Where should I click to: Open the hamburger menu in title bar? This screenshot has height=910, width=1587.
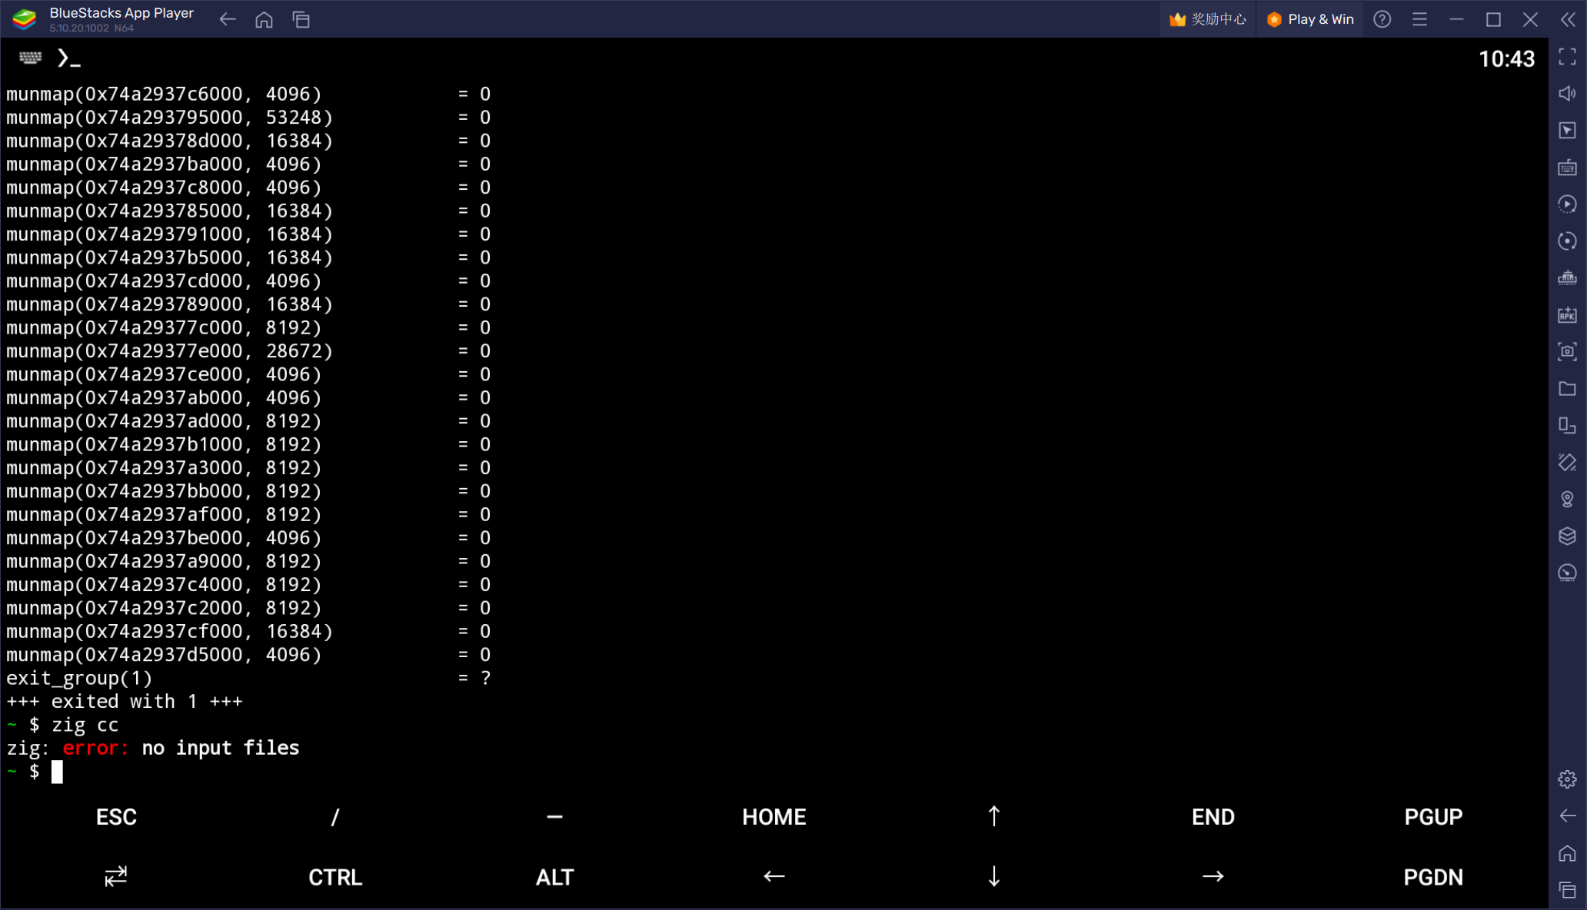click(x=1419, y=19)
